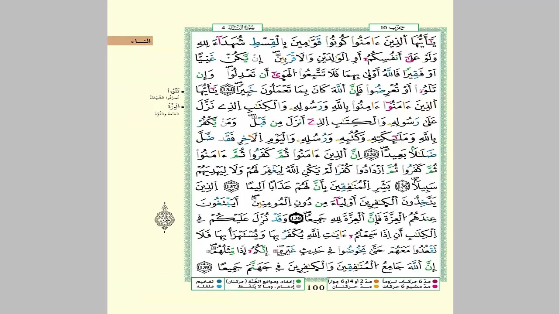The image size is (559, 314).
Task: Select the highlighted verse 138 marker
Action: [x=296, y=218]
